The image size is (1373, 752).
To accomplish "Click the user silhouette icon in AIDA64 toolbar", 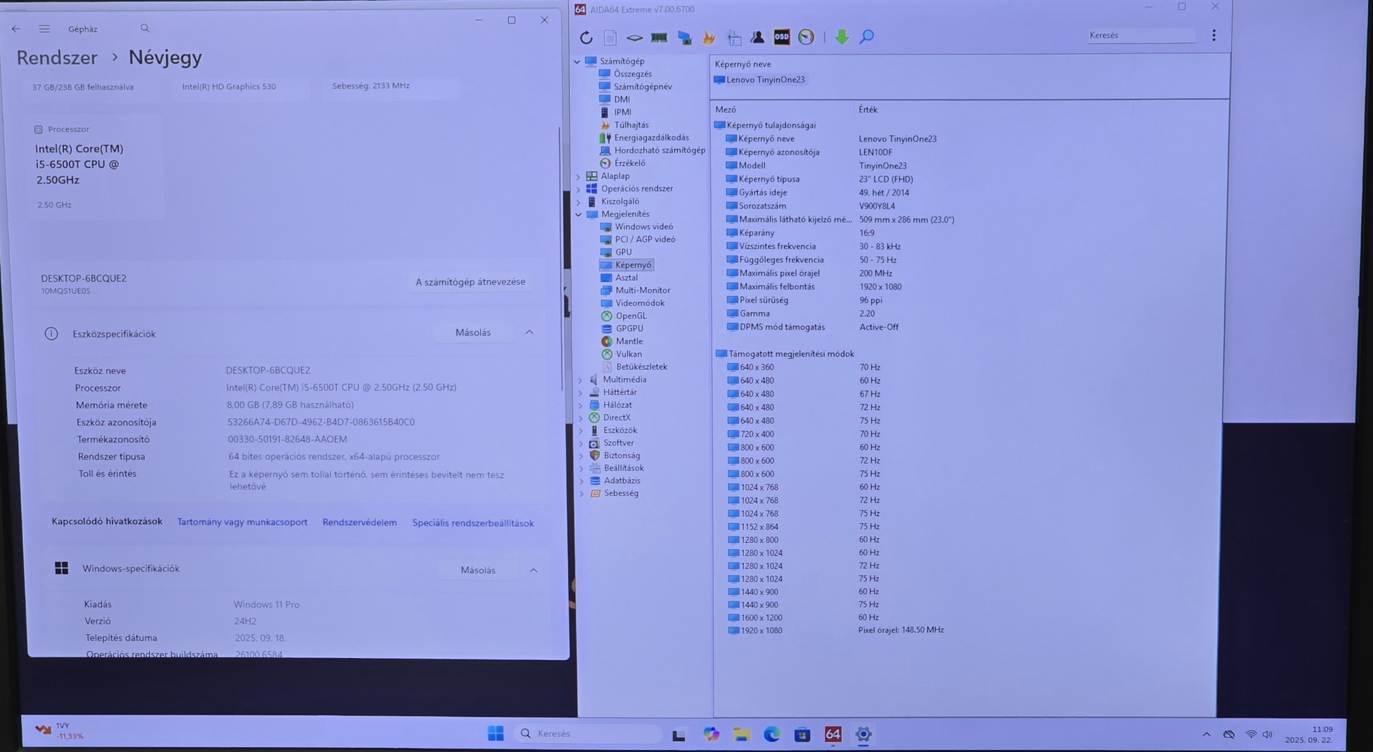I will 757,37.
